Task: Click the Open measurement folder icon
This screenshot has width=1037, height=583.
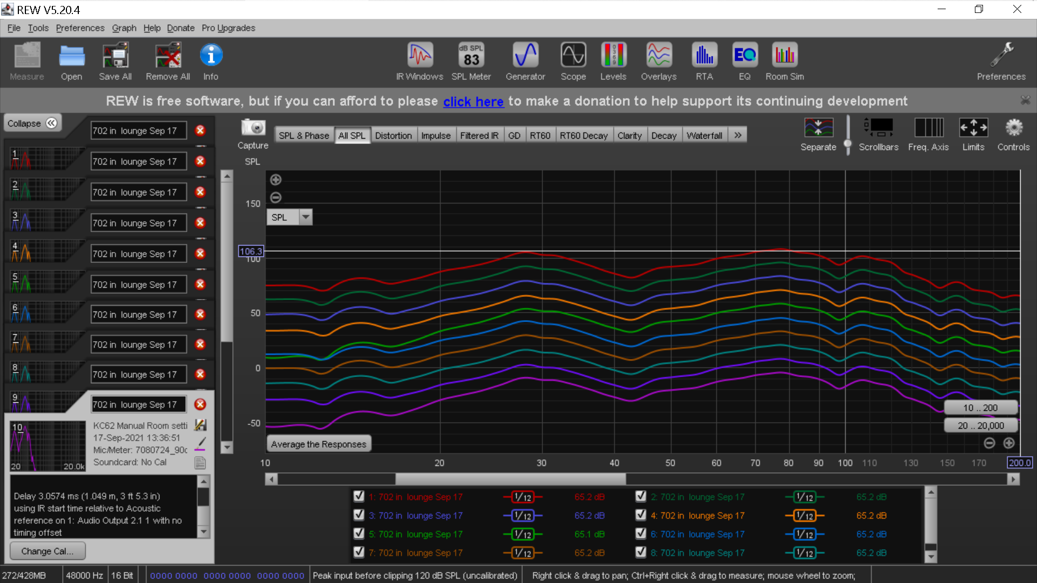Action: pos(71,61)
